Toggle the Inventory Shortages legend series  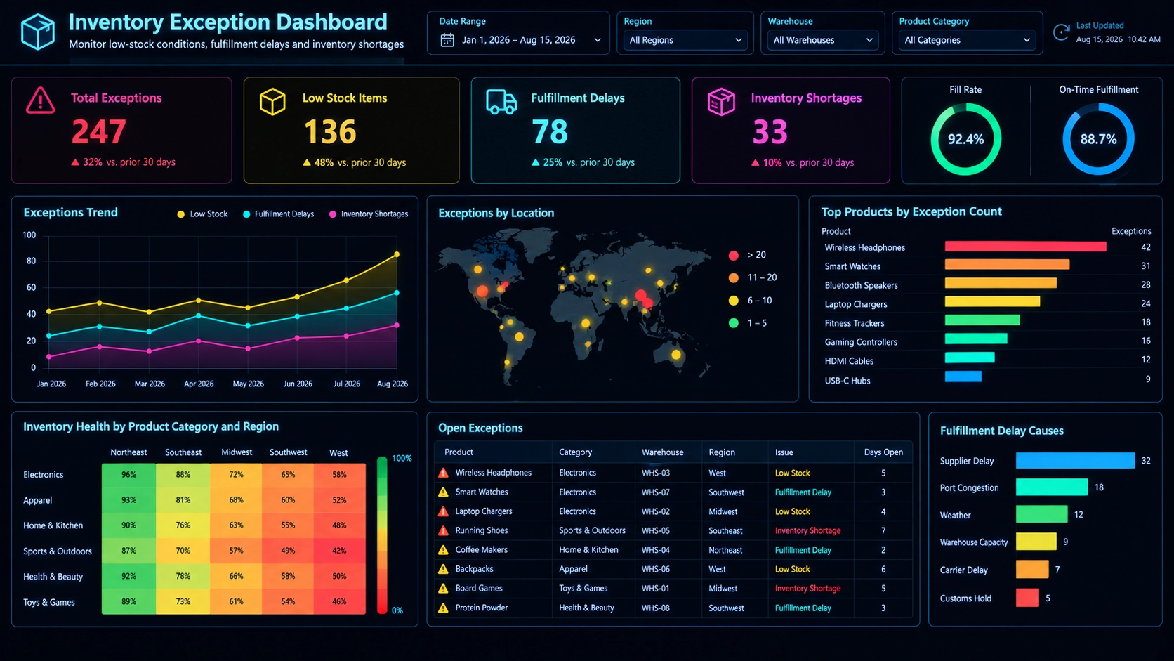[x=369, y=214]
